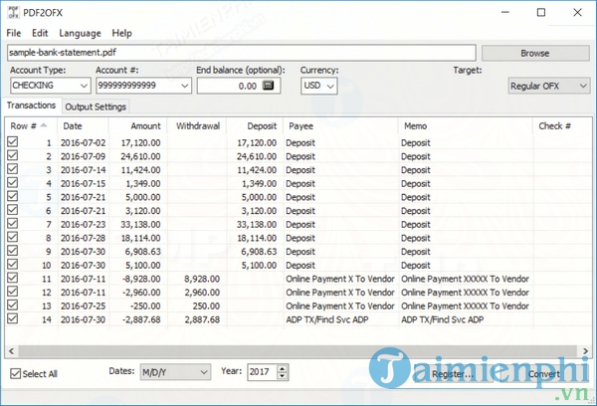Uncheck the Select All checkbox
The image size is (597, 406).
pyautogui.click(x=15, y=372)
